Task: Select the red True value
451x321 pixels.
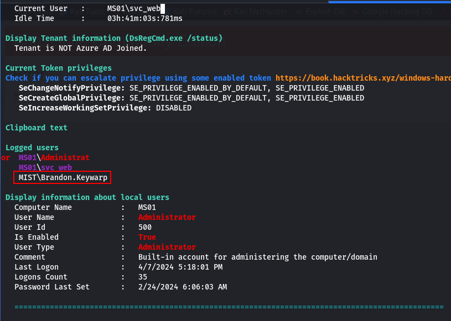Action: click(147, 237)
